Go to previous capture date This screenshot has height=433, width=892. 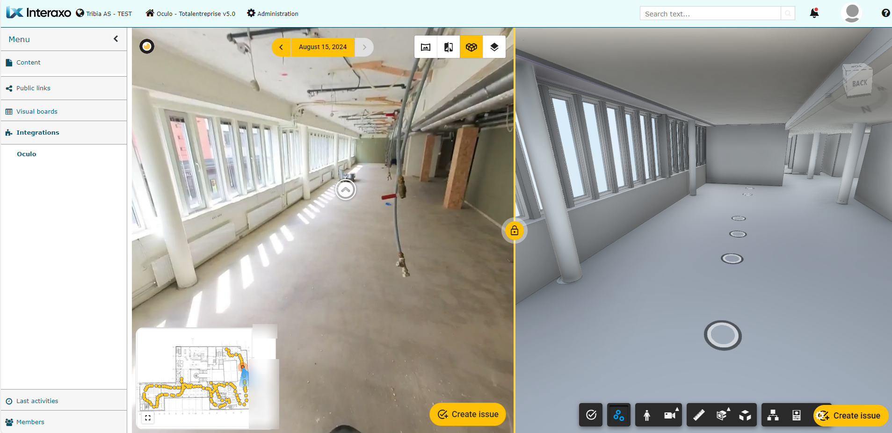click(x=281, y=47)
